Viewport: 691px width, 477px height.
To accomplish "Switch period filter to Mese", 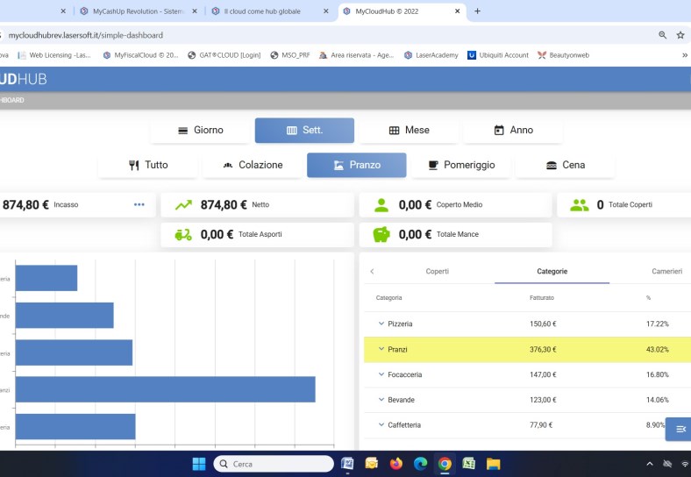I will point(409,131).
